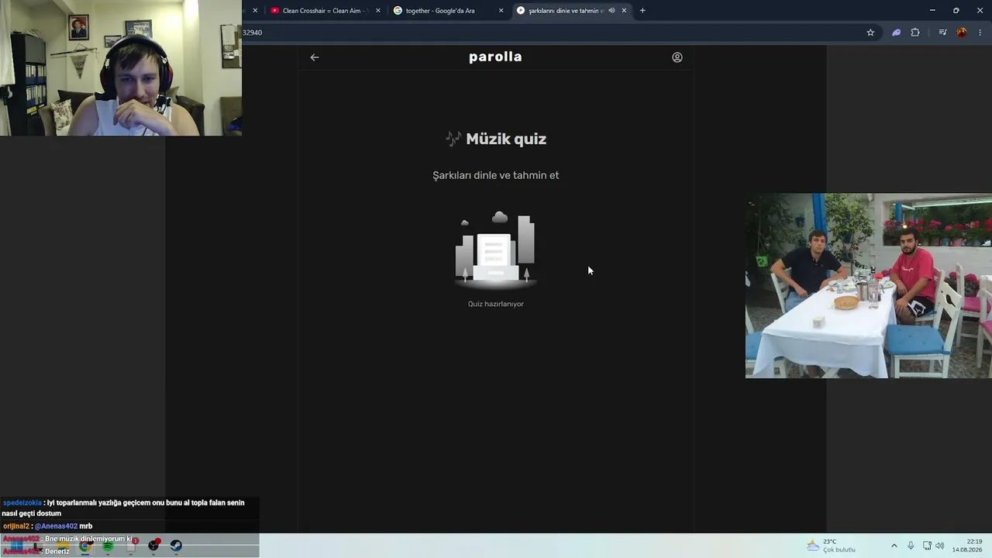Open the media control playlist icon

click(942, 33)
